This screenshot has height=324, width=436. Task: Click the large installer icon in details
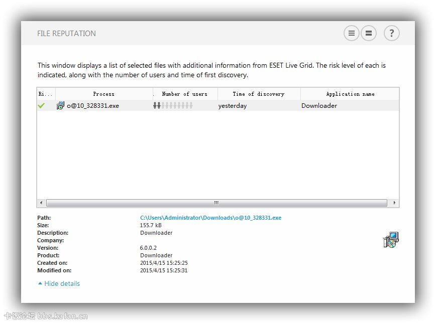coord(391,240)
